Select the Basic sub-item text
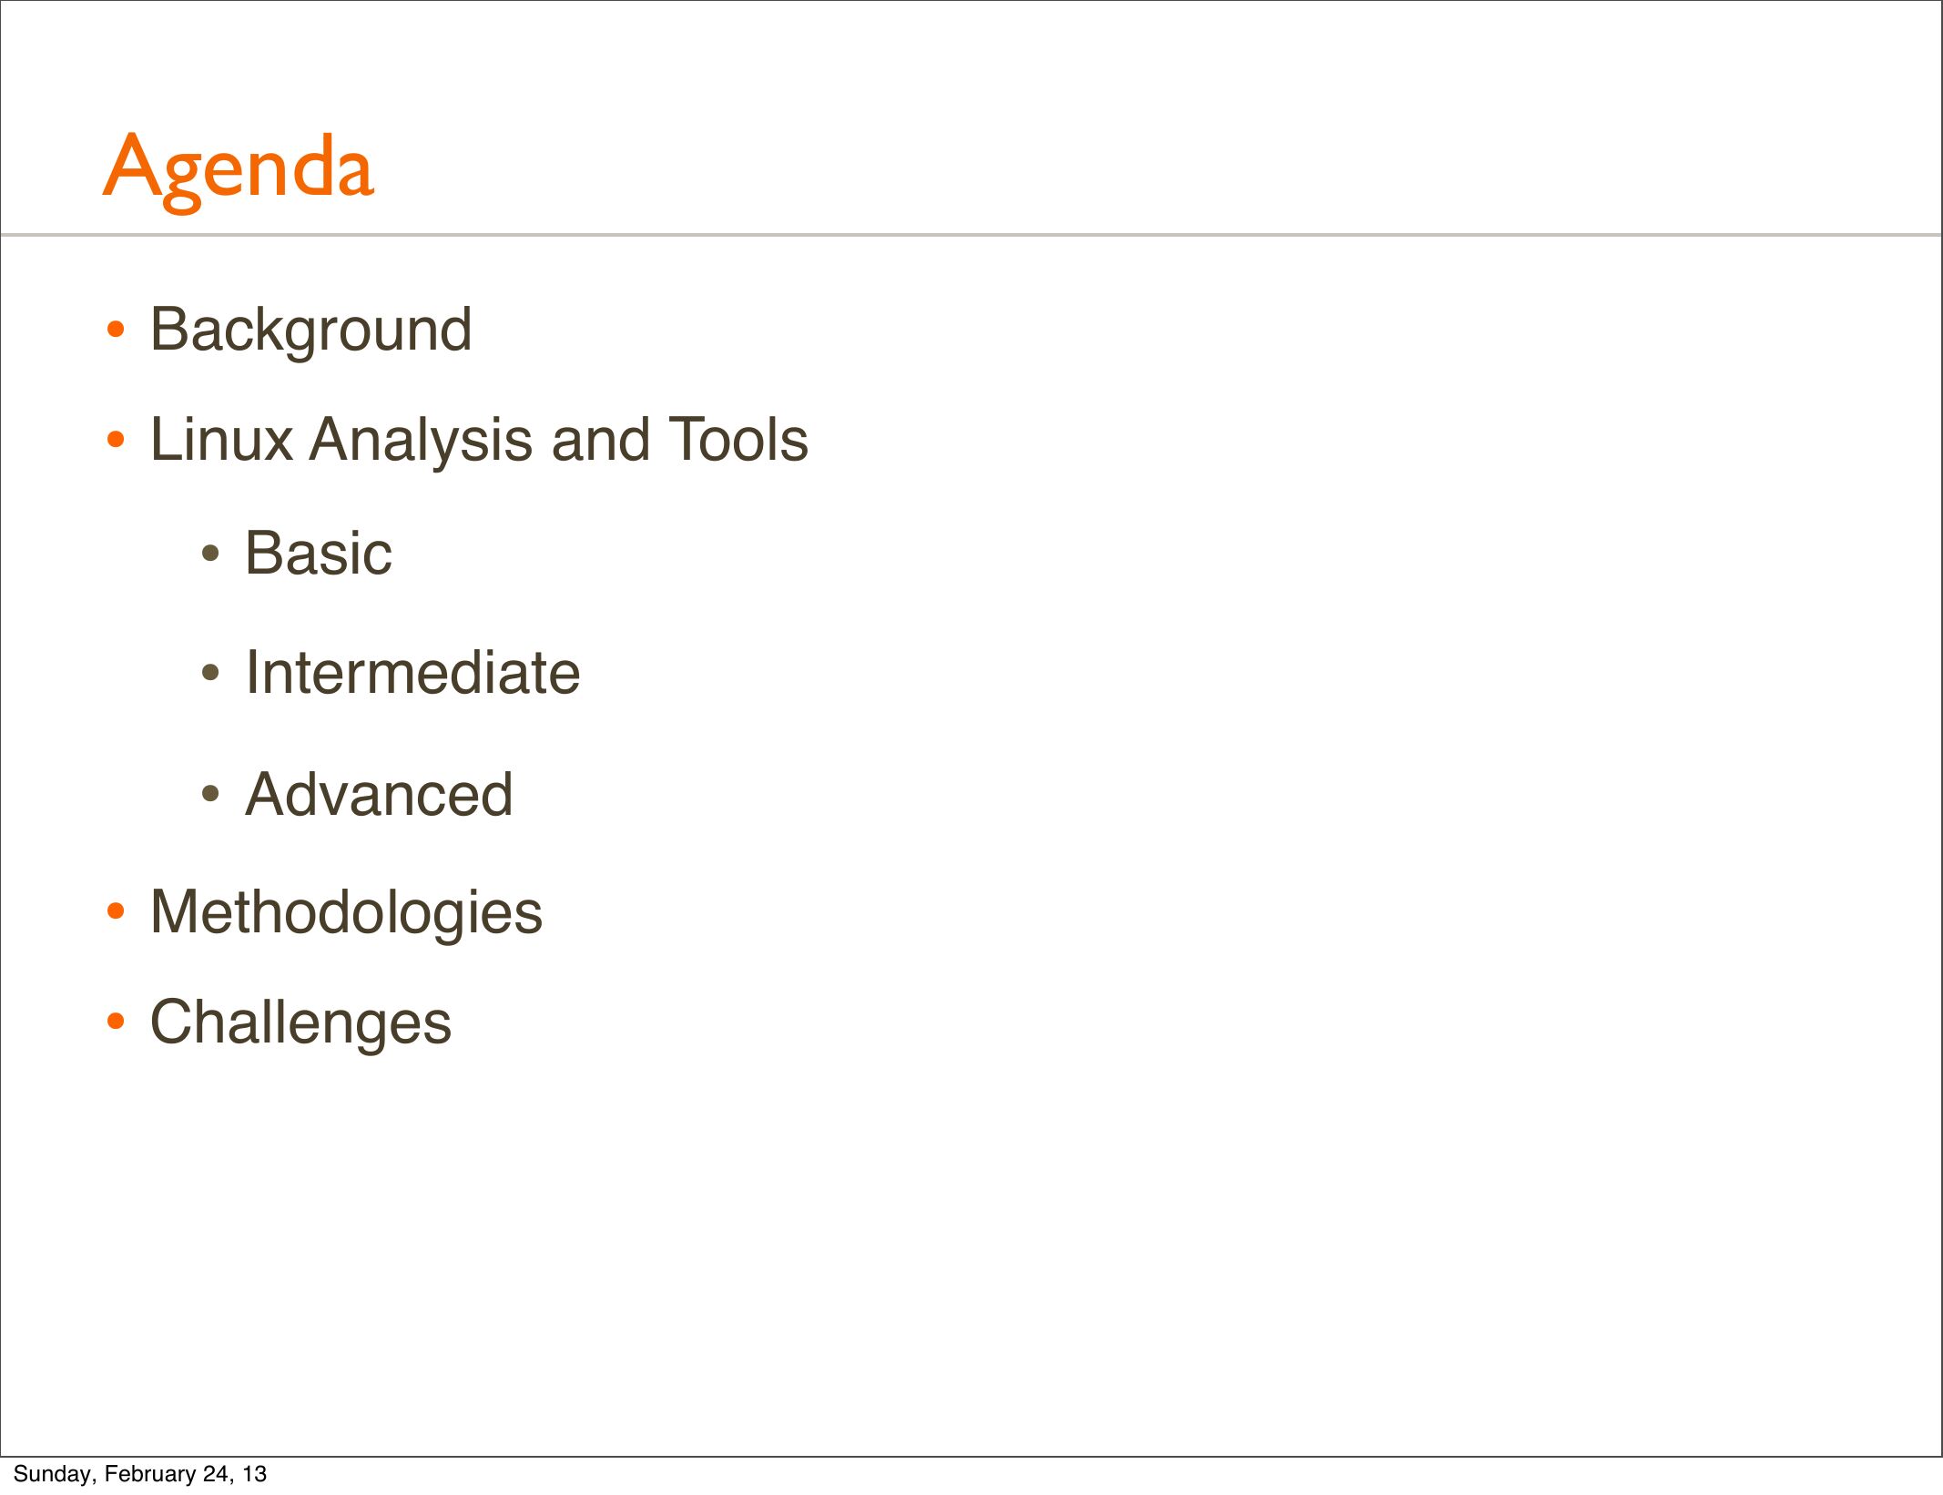 click(x=318, y=554)
